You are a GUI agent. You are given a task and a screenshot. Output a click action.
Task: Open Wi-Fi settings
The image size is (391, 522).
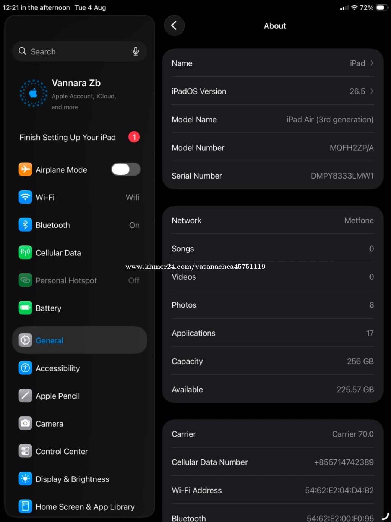(80, 197)
